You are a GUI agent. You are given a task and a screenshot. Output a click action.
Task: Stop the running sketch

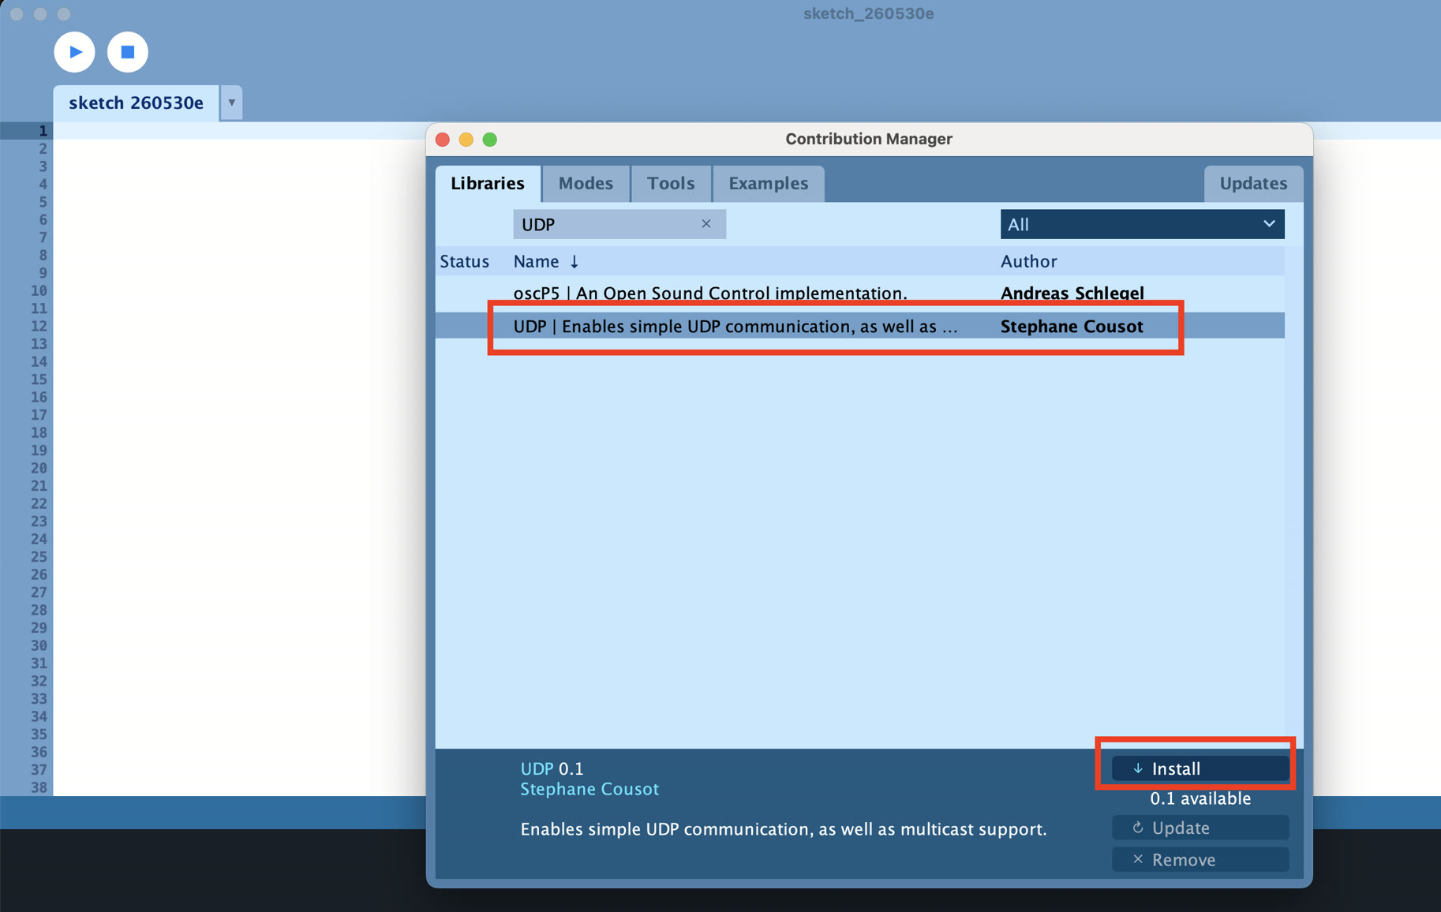click(127, 52)
